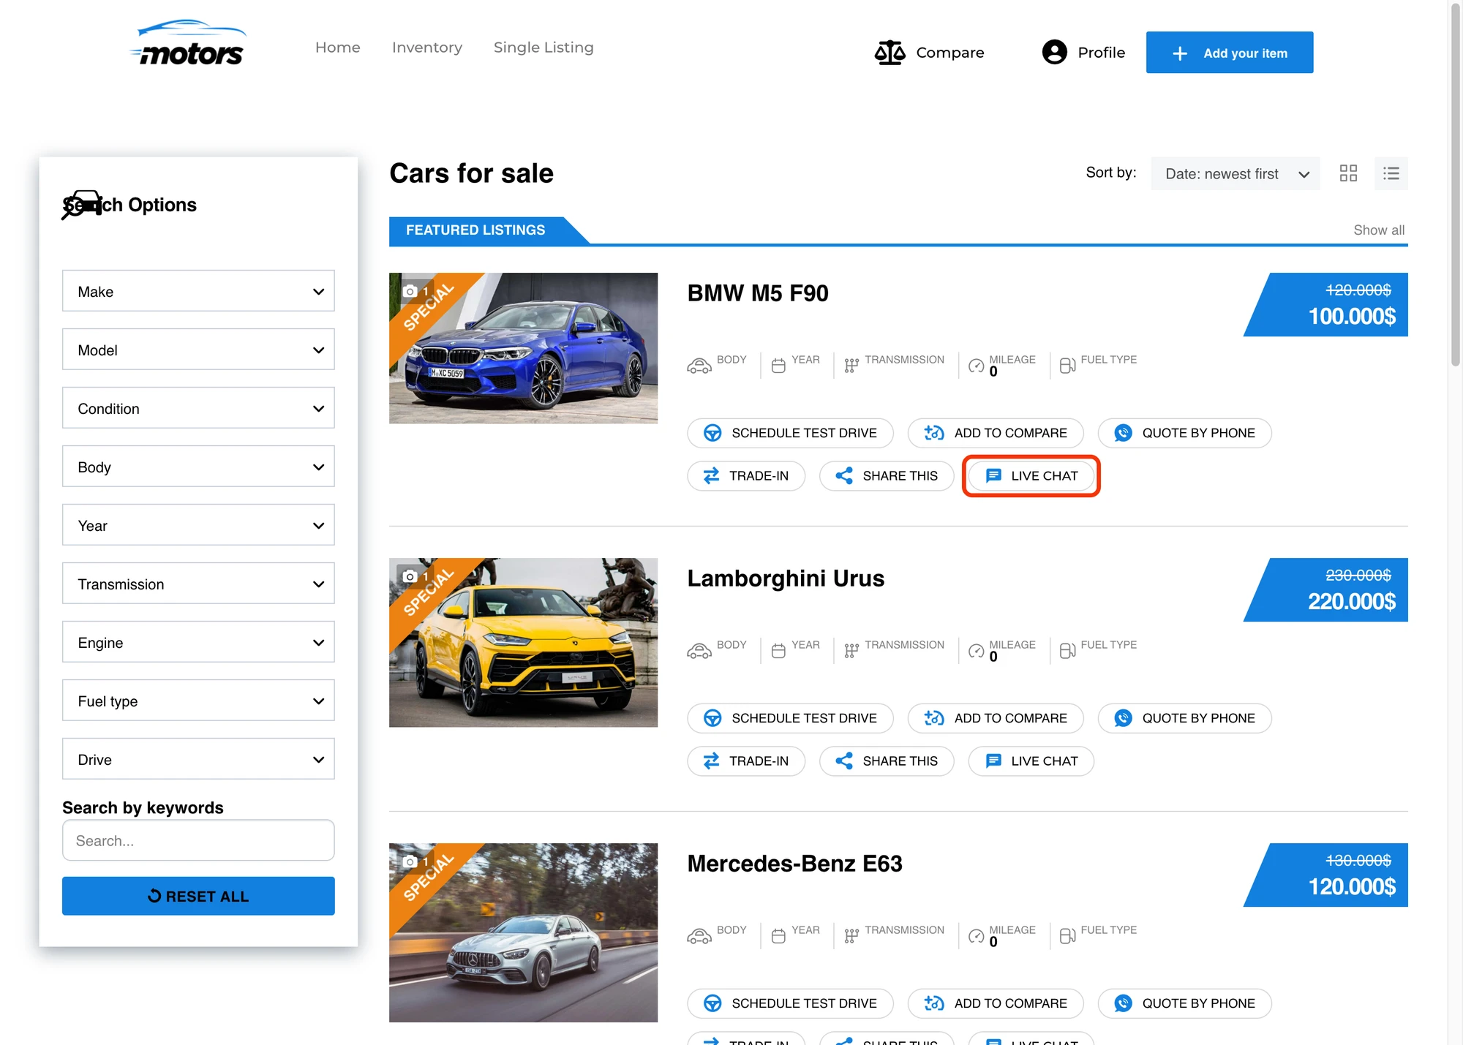Click the Mercedes-Benz E63 photo count camera icon
This screenshot has width=1463, height=1045.
click(410, 861)
